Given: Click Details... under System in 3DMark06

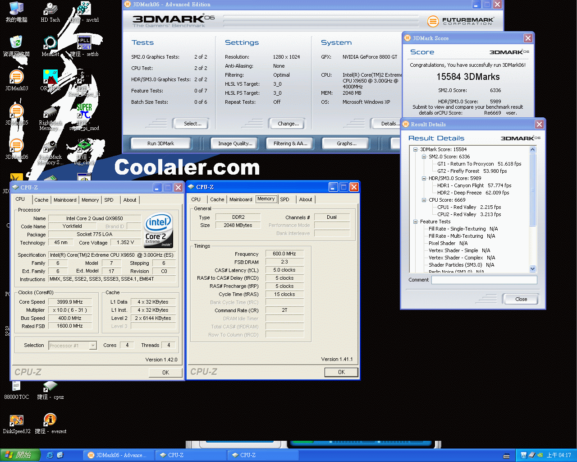Looking at the screenshot, I should click(387, 124).
